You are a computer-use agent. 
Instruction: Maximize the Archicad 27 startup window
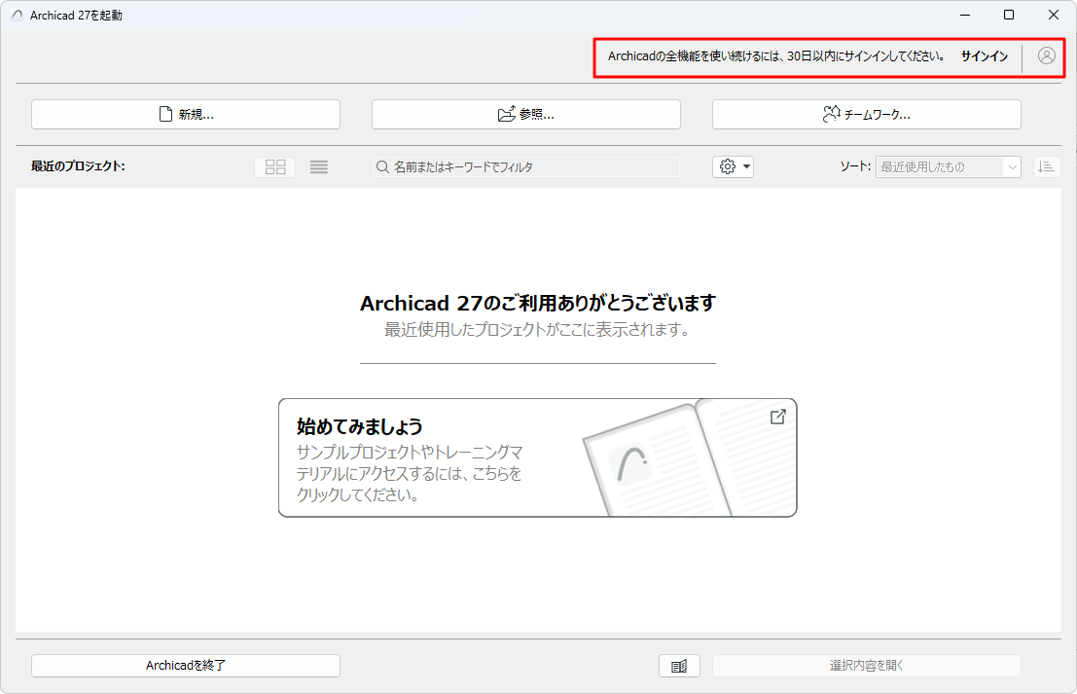point(1009,15)
